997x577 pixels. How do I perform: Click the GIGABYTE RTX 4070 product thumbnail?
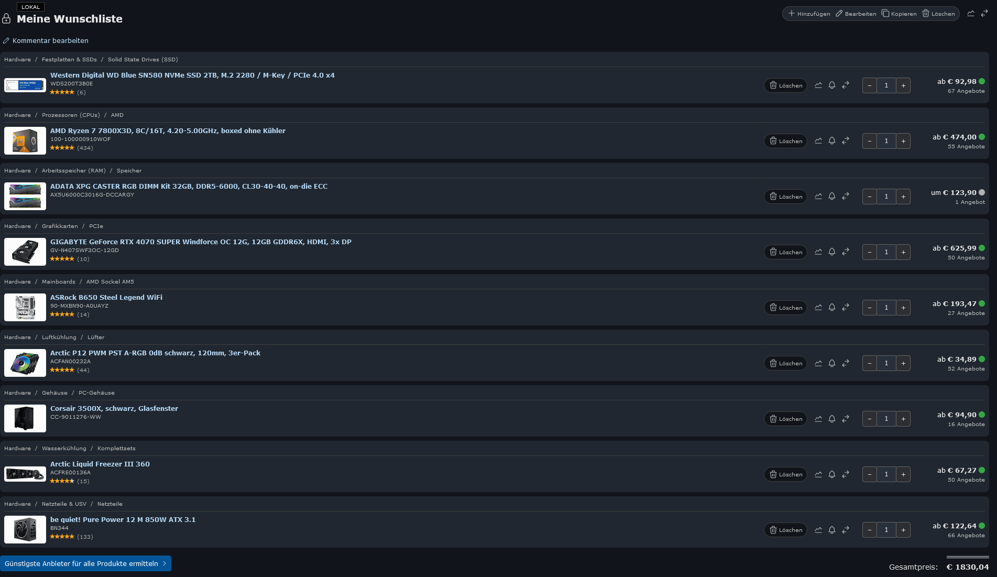(25, 252)
